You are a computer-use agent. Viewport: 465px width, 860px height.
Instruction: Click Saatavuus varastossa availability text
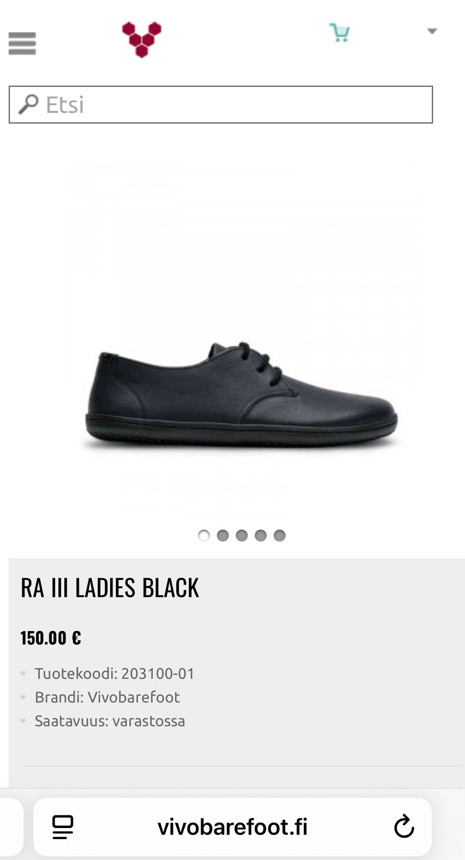pyautogui.click(x=110, y=721)
